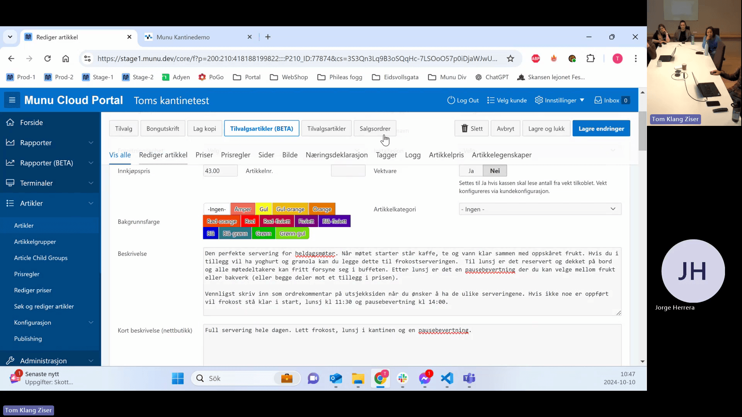Set Vektvare to Ja
Screen dimensions: 742x417
click(471, 171)
